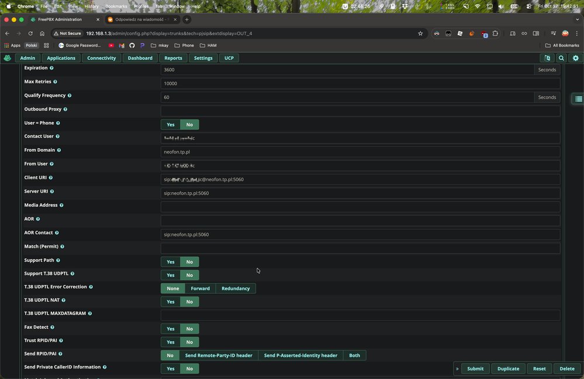Screen dimensions: 584x379
Task: Open the Connectivity dropdown menu
Action: pos(102,58)
